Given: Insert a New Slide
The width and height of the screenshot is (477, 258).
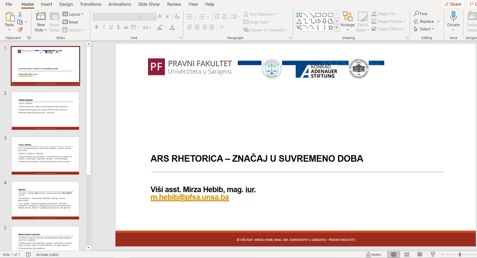Looking at the screenshot, I should pos(41,22).
